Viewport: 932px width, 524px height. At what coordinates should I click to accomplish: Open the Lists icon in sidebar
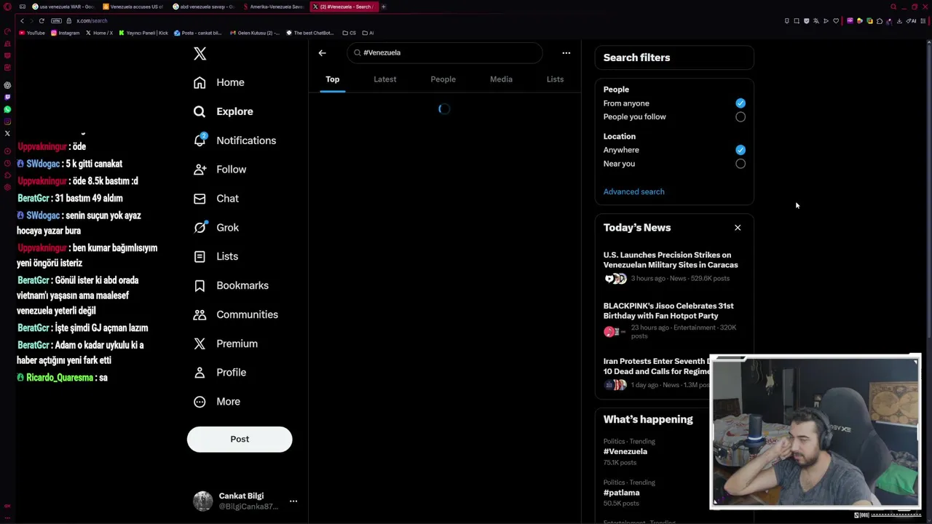click(x=200, y=256)
